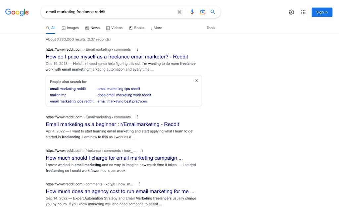
Task: Click the Tools option
Action: (211, 28)
